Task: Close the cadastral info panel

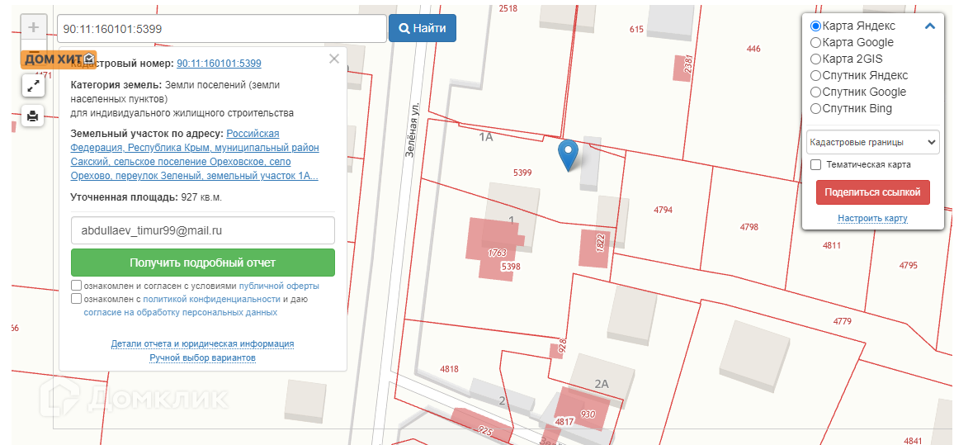Action: tap(333, 59)
